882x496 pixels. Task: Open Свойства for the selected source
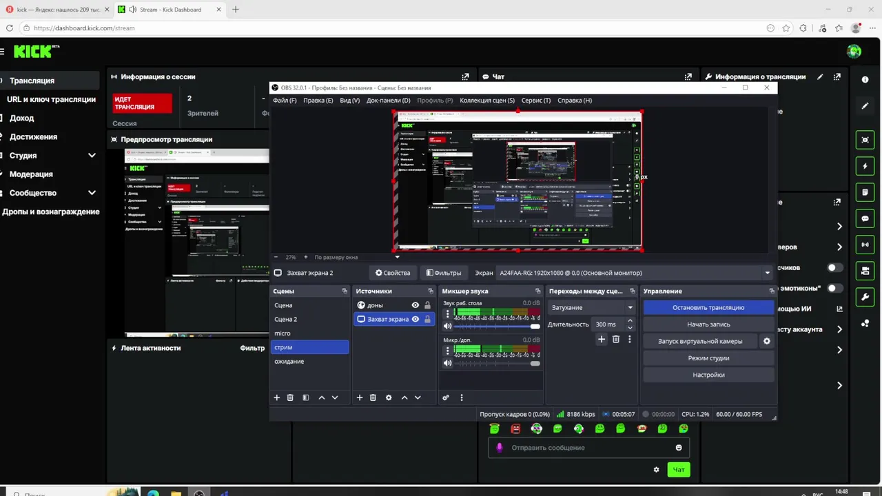click(x=393, y=273)
